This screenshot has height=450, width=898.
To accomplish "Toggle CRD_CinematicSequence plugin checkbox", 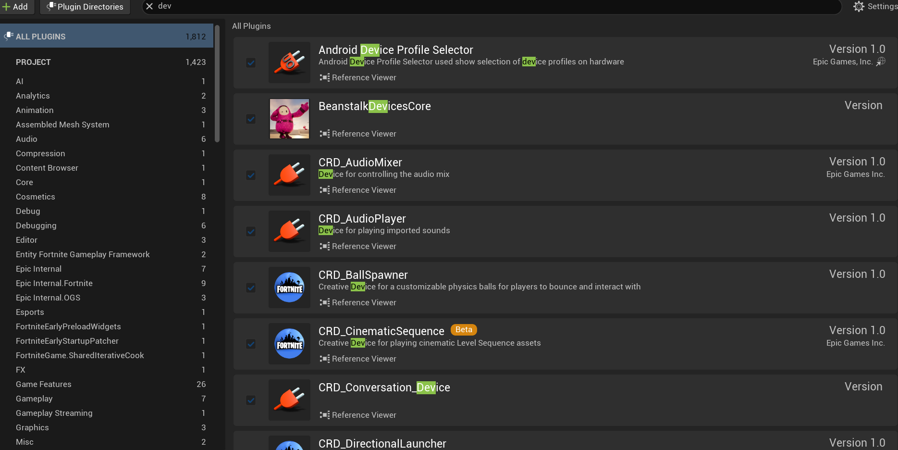I will click(251, 344).
